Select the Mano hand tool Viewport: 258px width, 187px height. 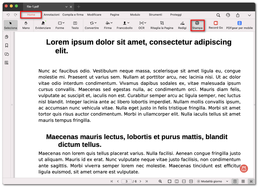pos(26,25)
